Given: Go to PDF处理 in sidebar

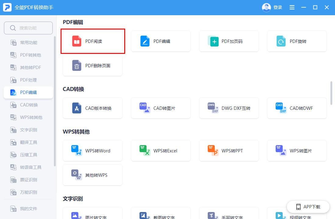Looking at the screenshot, I should [28, 80].
